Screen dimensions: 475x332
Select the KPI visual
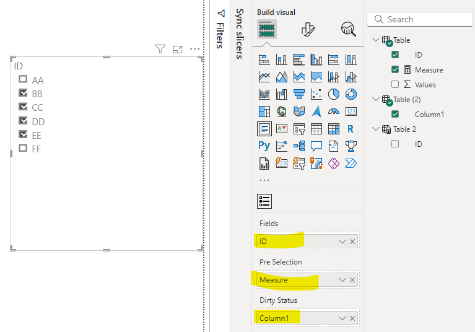coord(282,129)
